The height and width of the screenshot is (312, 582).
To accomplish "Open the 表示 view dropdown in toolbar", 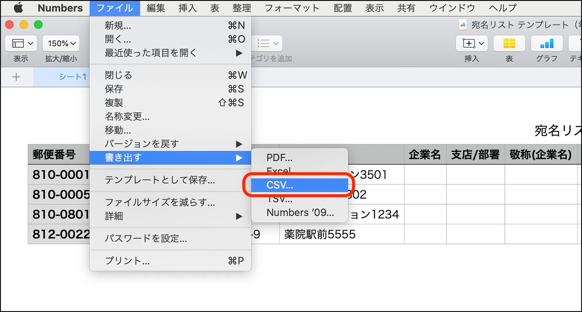I will coord(21,43).
